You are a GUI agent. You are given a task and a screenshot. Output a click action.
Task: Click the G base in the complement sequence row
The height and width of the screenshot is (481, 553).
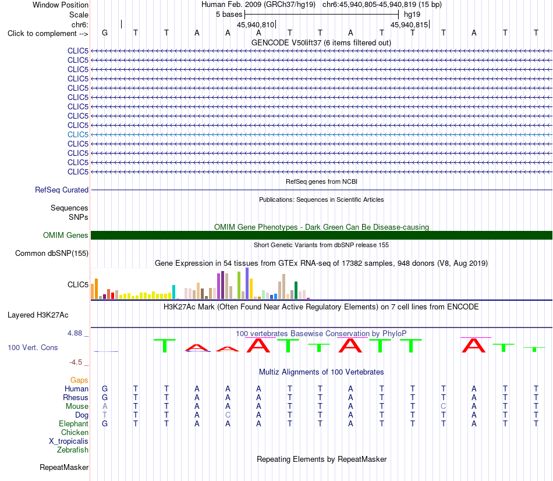[x=105, y=33]
